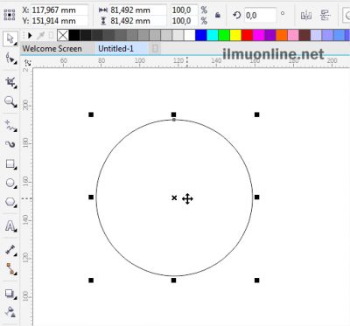The image size is (350, 326).
Task: Click the circle's top-left selection handle
Action: [91, 114]
